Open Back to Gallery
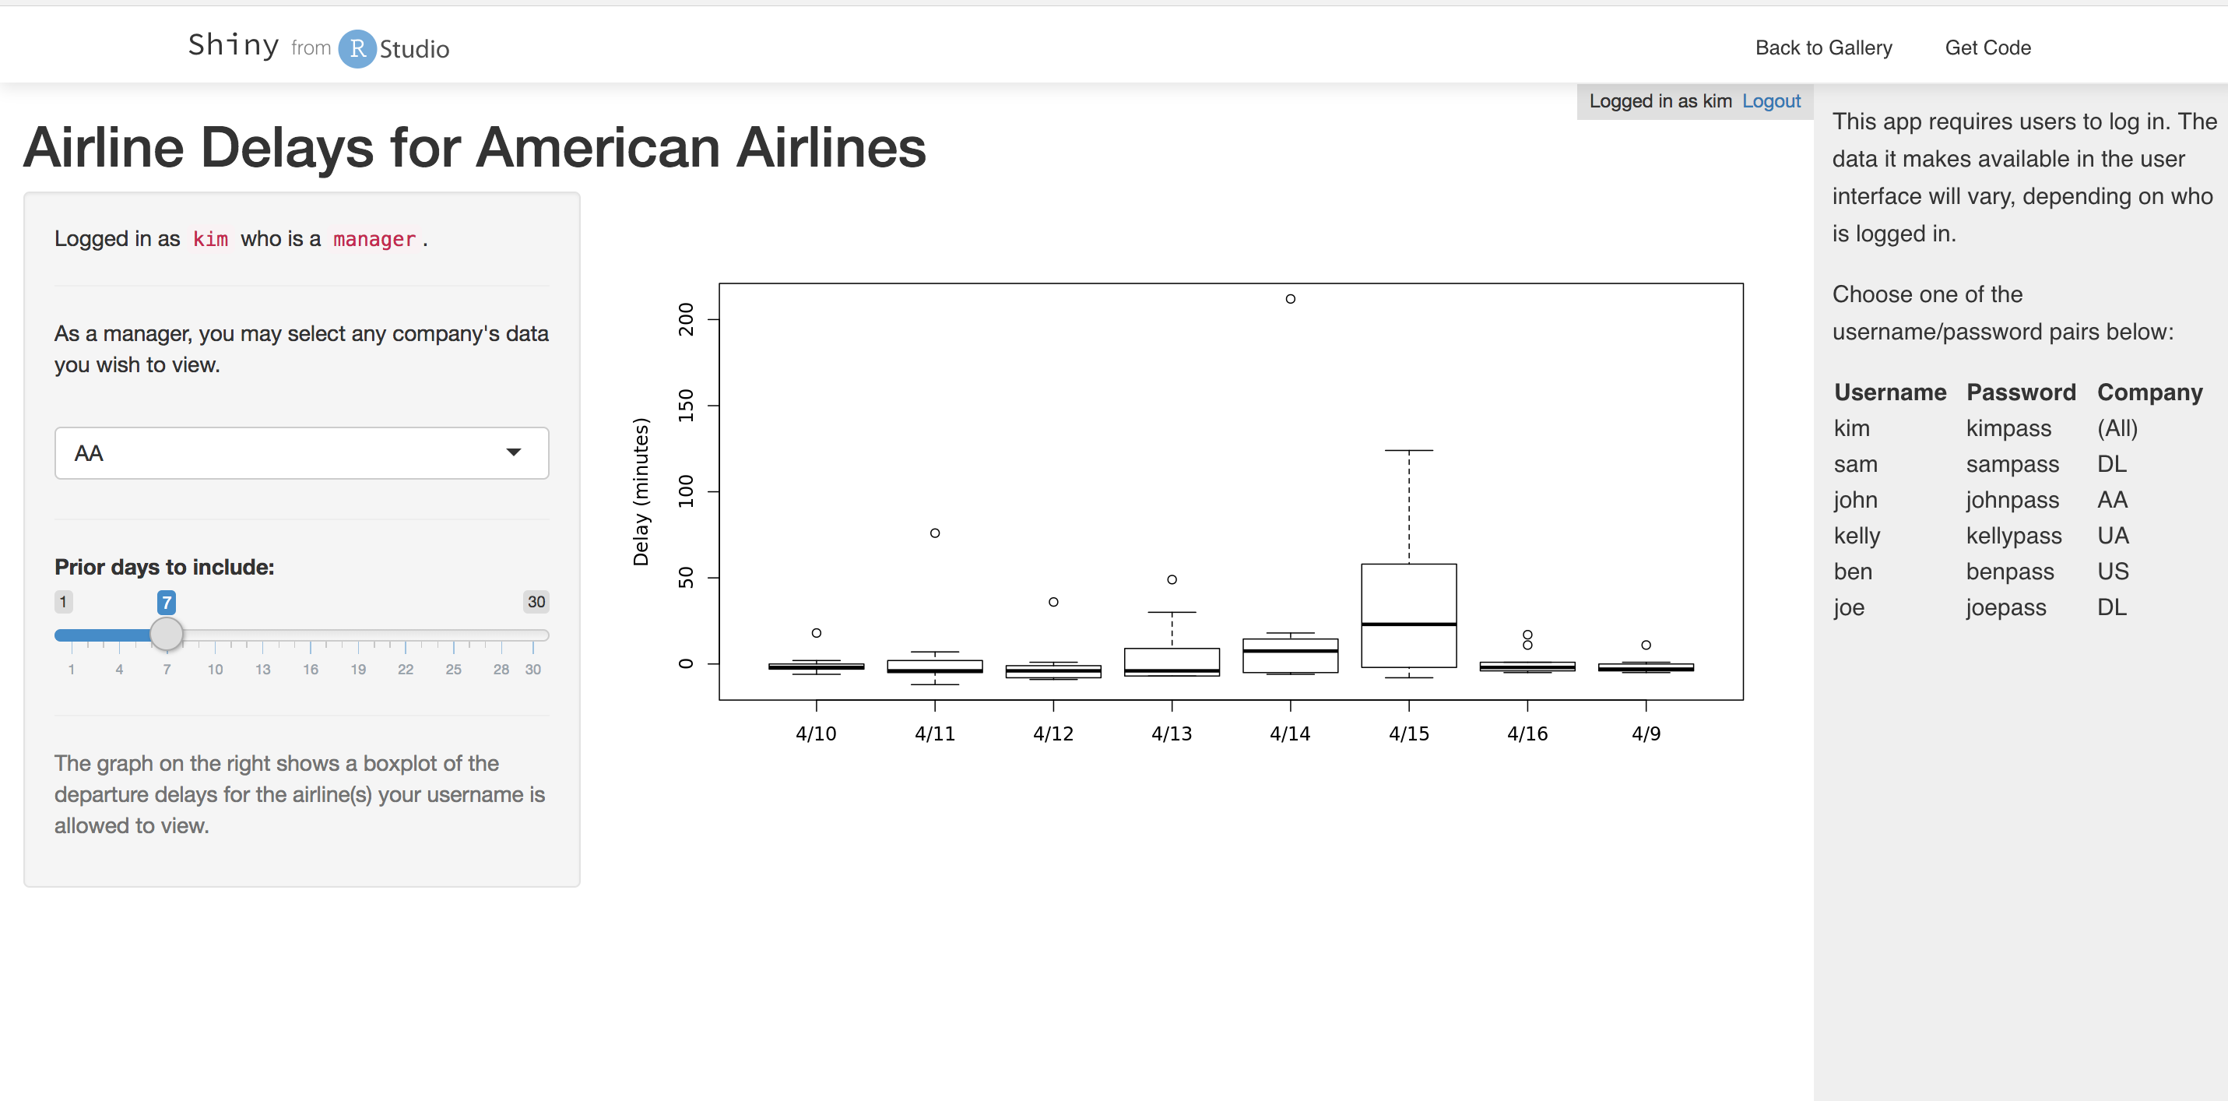This screenshot has height=1101, width=2228. click(x=1823, y=47)
